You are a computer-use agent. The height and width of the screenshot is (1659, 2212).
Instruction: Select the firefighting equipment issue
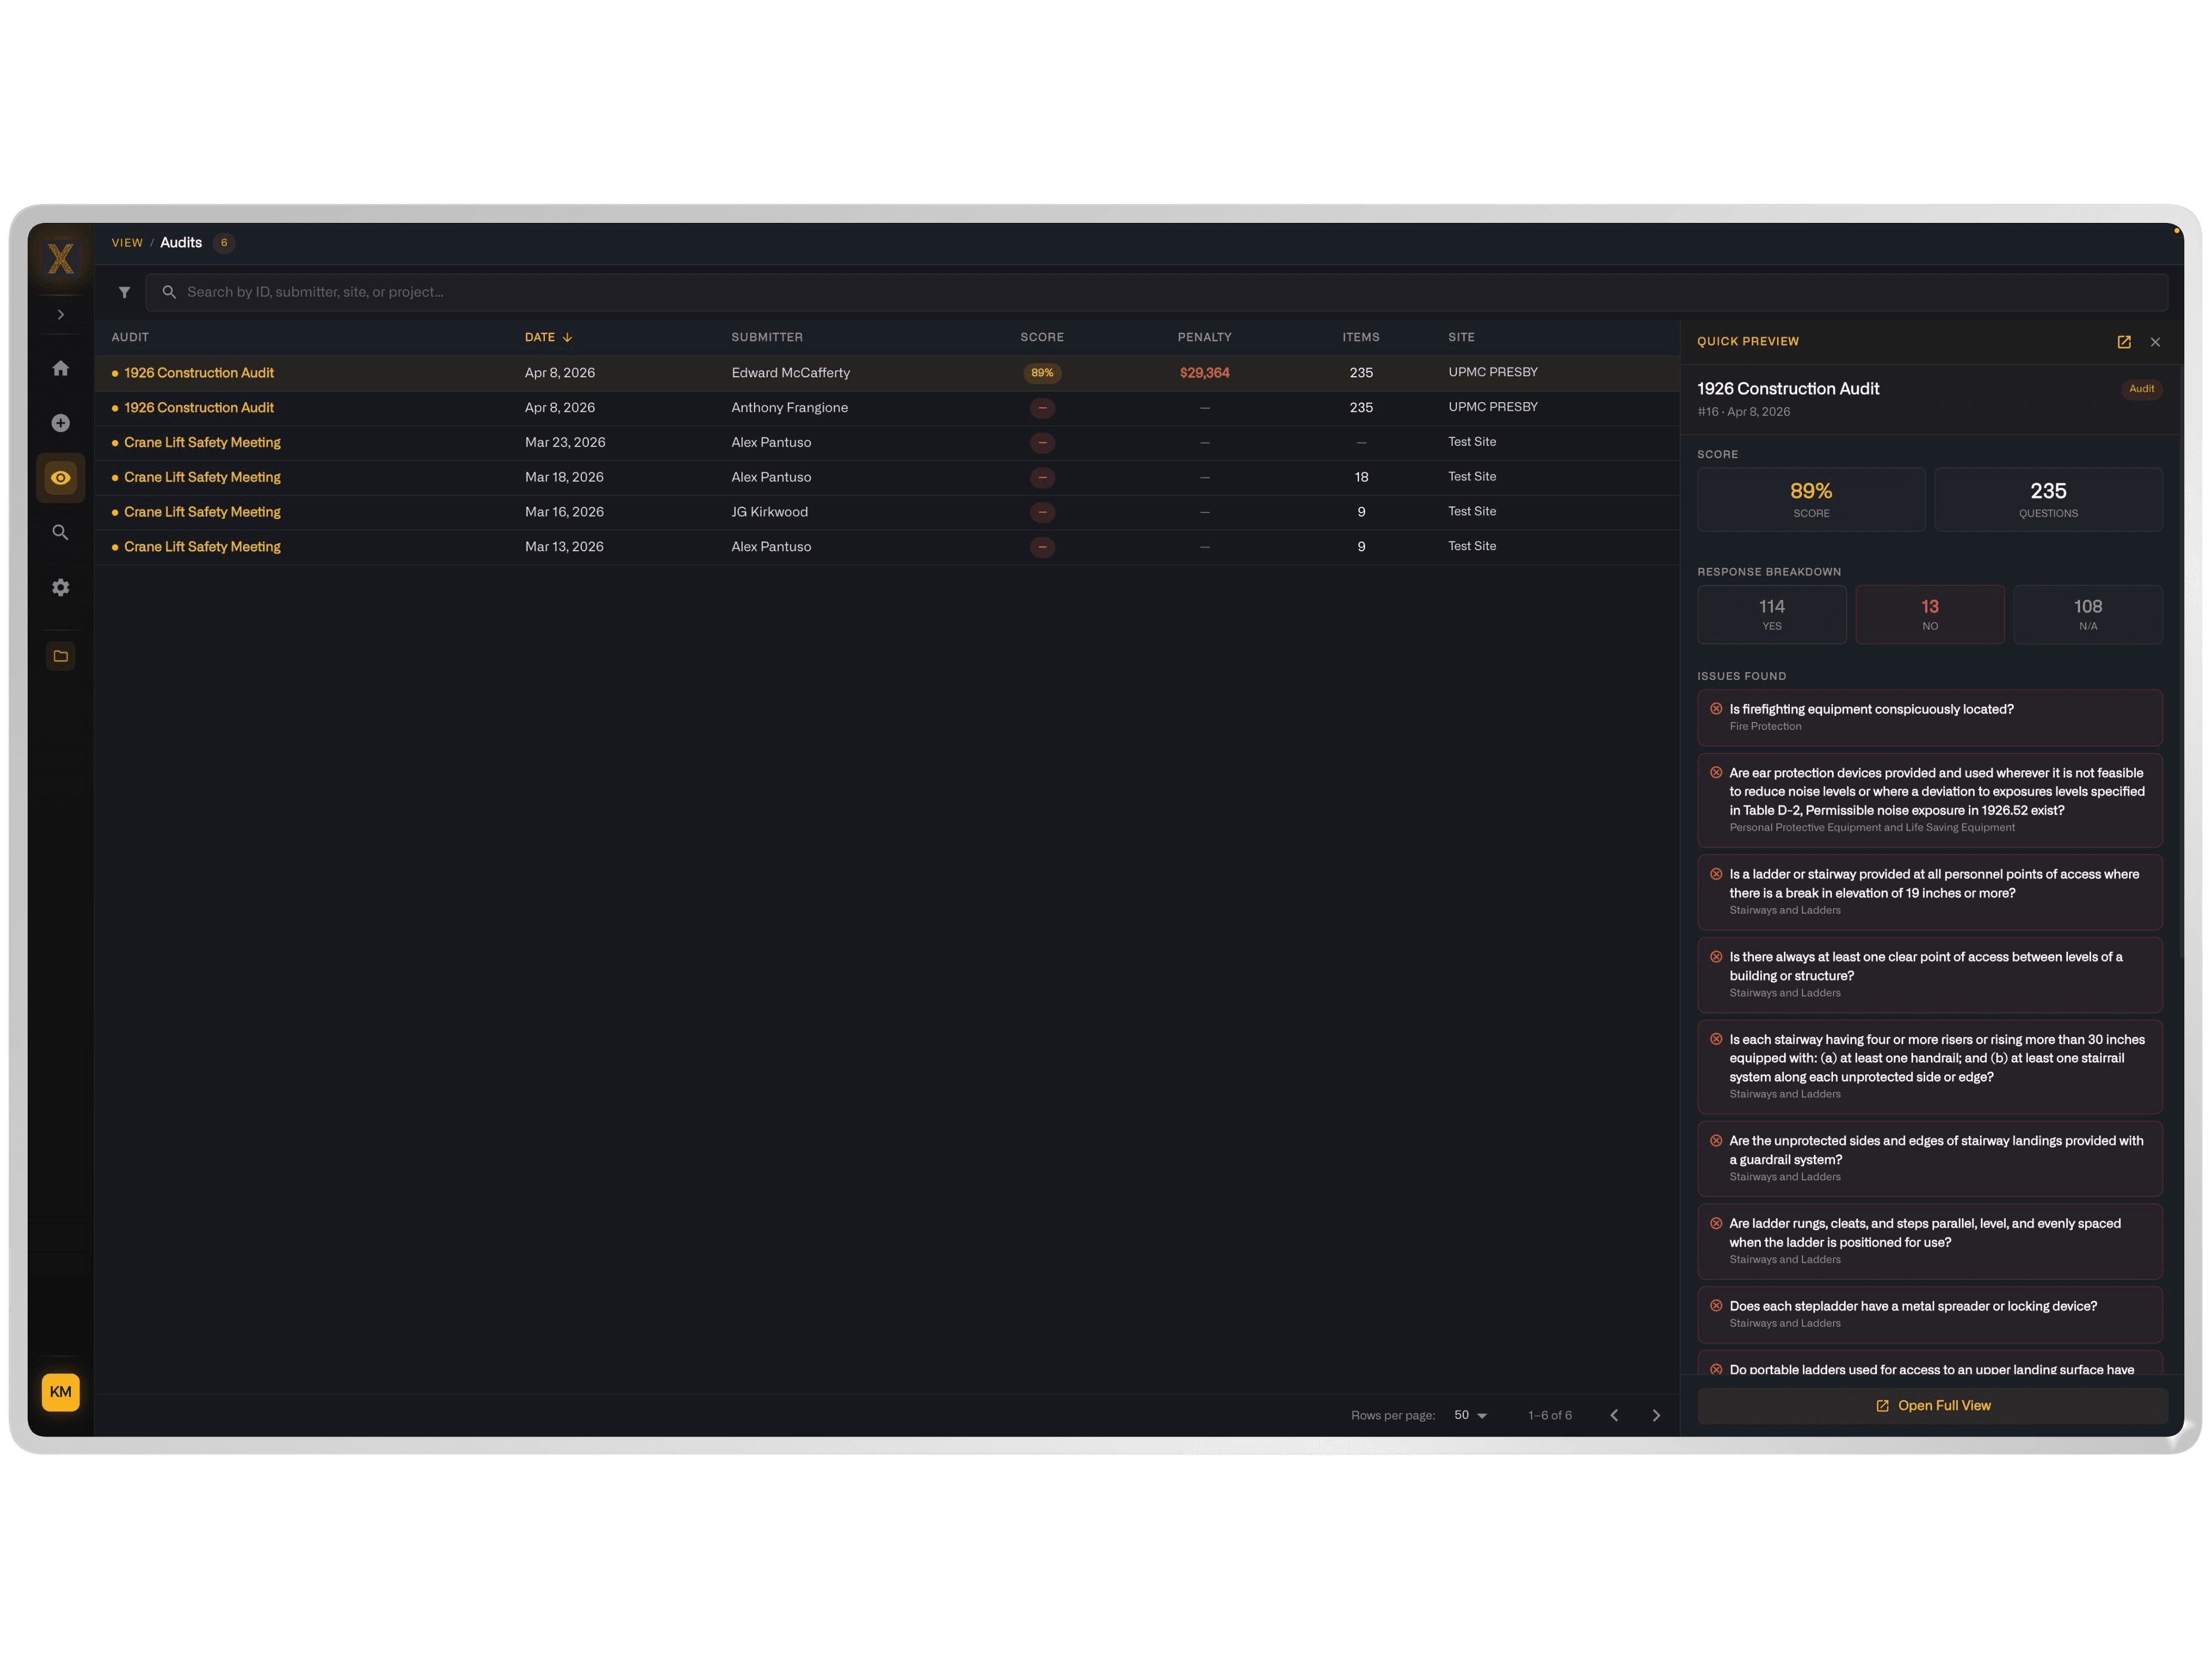pyautogui.click(x=1930, y=718)
